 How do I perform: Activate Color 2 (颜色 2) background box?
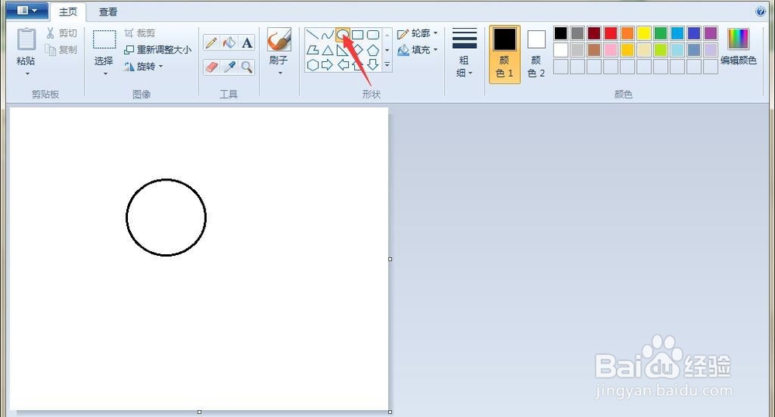(536, 54)
